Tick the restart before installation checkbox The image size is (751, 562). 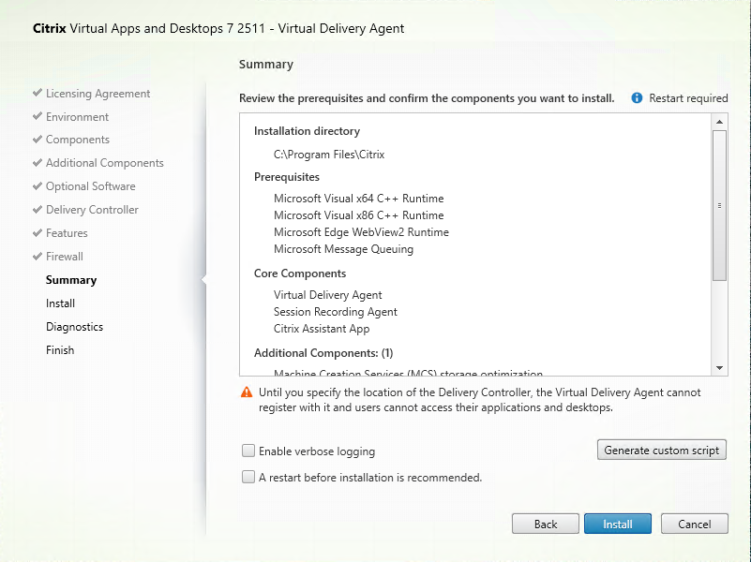pyautogui.click(x=248, y=478)
